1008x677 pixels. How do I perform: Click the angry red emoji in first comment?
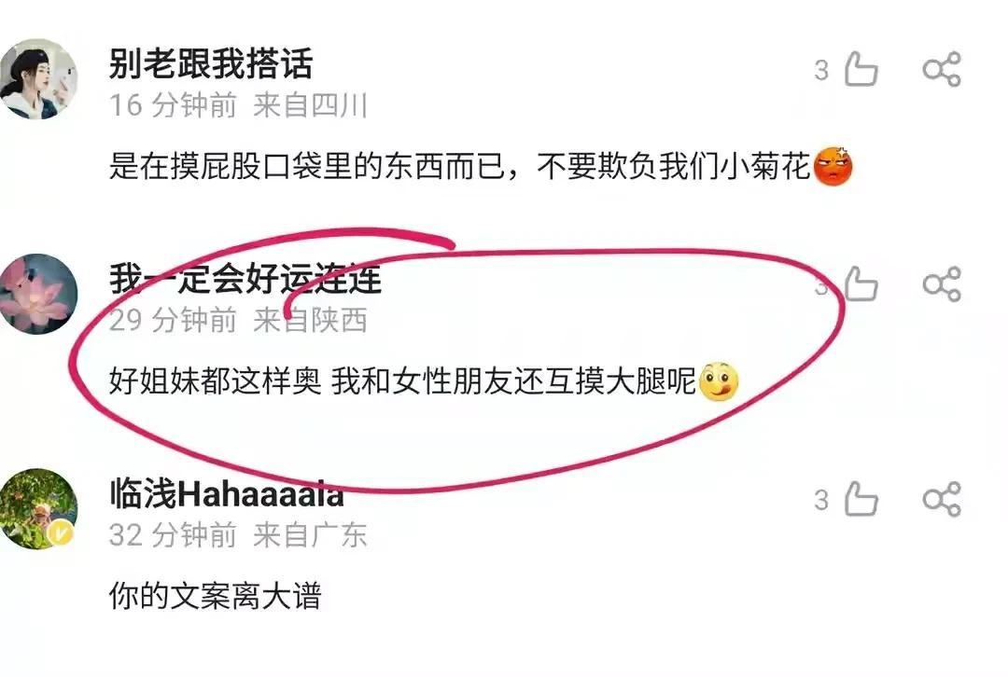[x=833, y=166]
